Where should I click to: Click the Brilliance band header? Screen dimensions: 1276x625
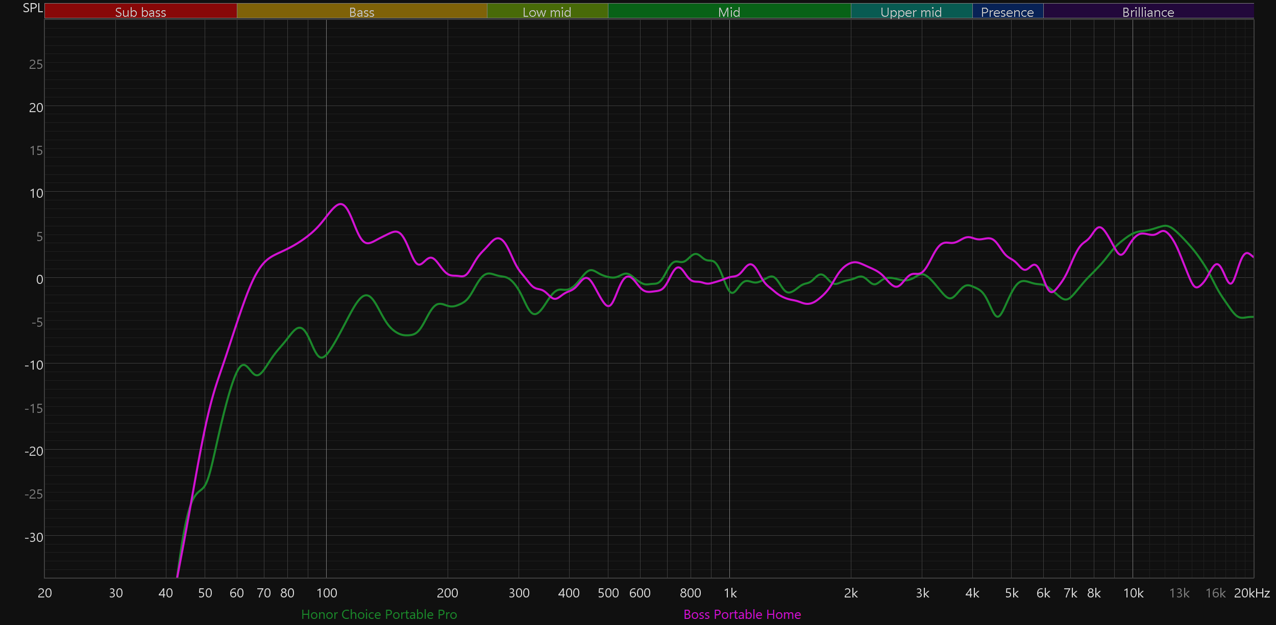pos(1148,12)
